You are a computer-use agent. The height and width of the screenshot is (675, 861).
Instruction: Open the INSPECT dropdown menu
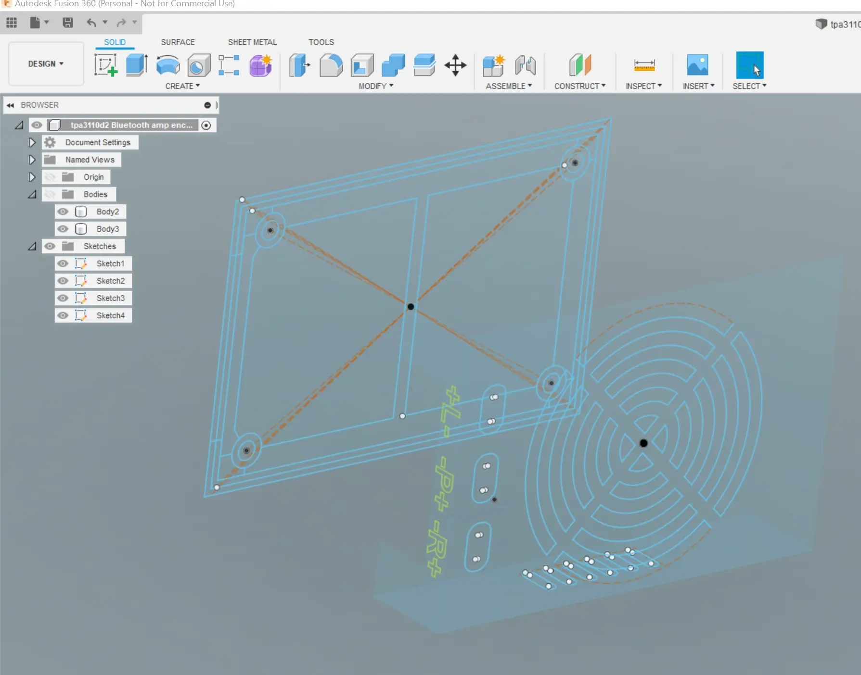click(644, 86)
